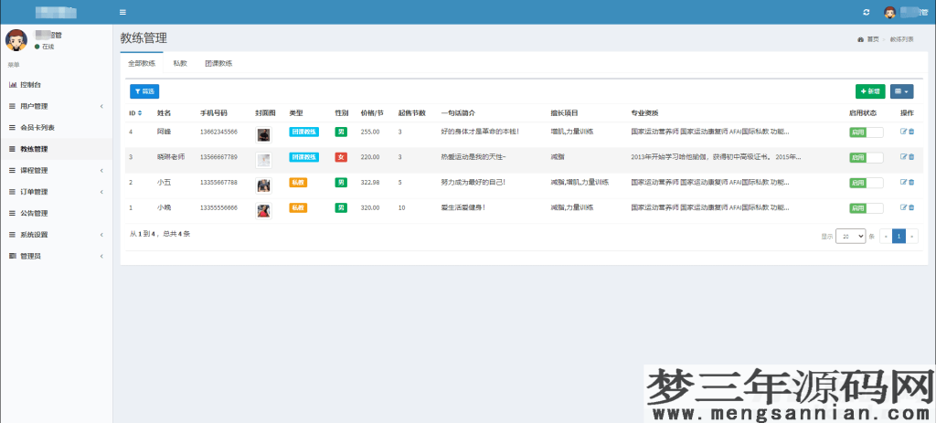This screenshot has width=936, height=423.
Task: Toggle 启用 status switch for 阿峰
Action: (x=867, y=132)
